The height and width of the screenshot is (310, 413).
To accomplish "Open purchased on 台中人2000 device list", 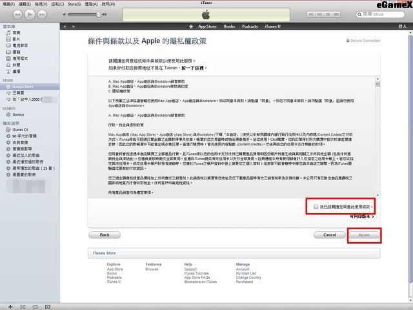I will pyautogui.click(x=26, y=99).
